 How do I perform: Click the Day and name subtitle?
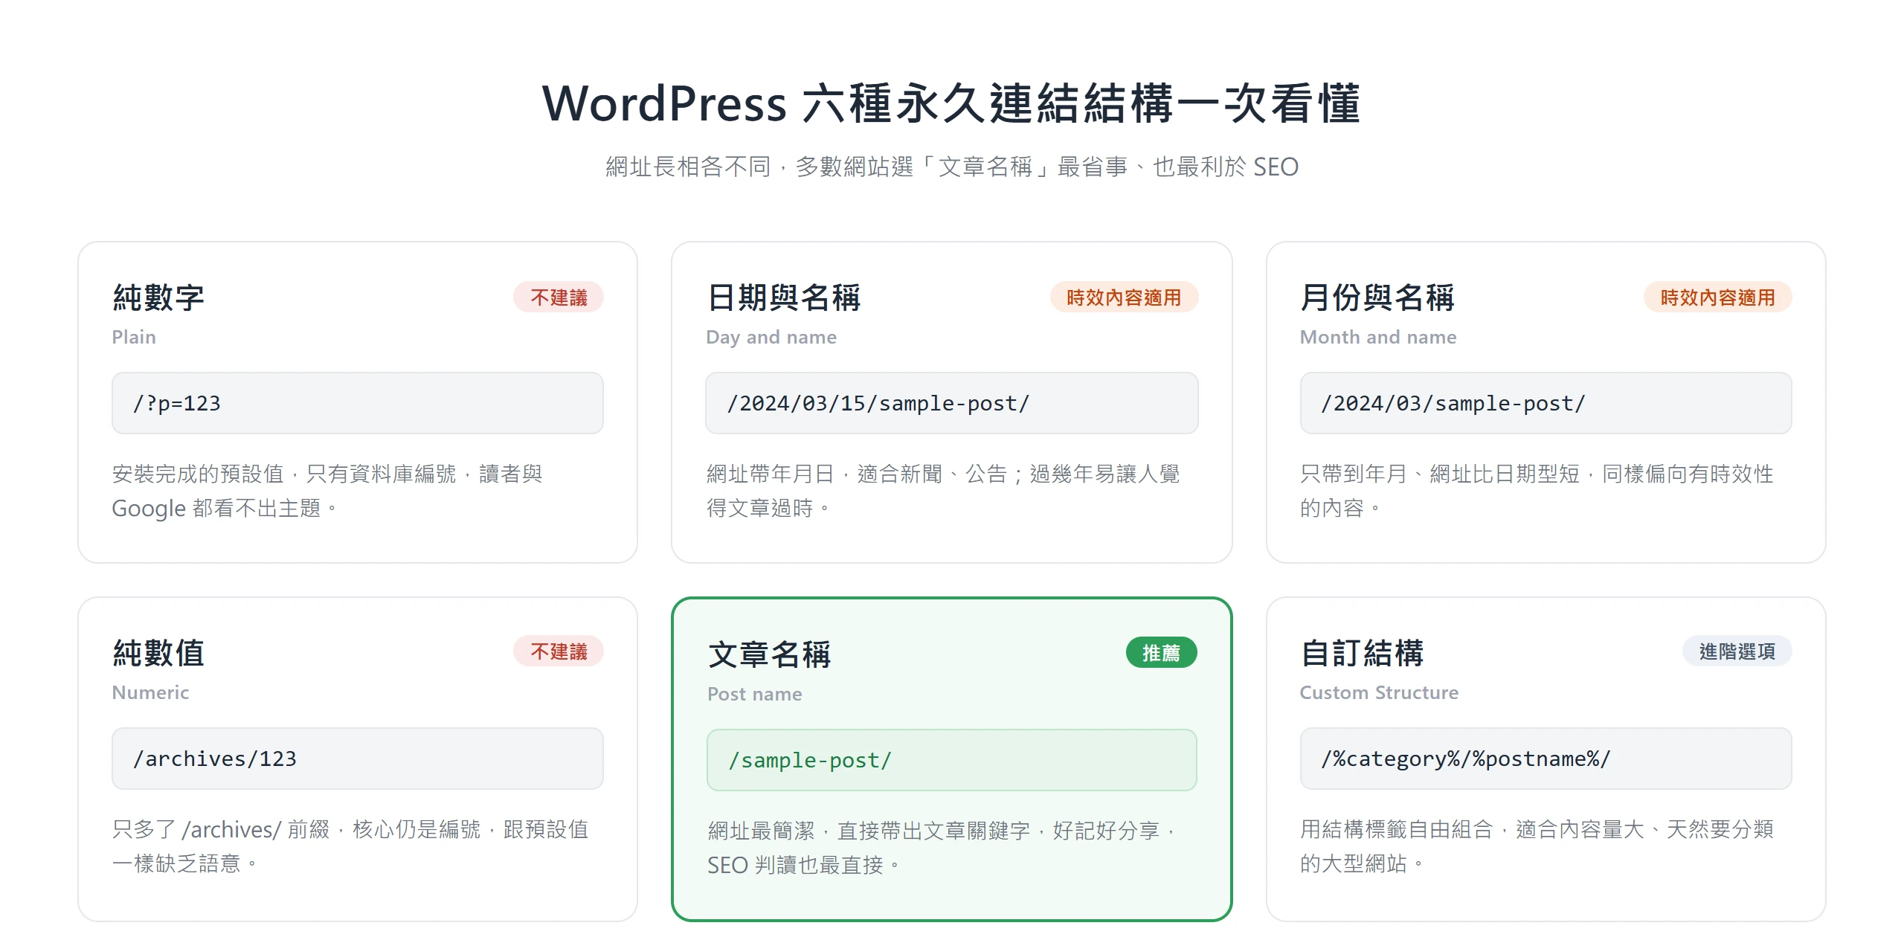point(771,337)
